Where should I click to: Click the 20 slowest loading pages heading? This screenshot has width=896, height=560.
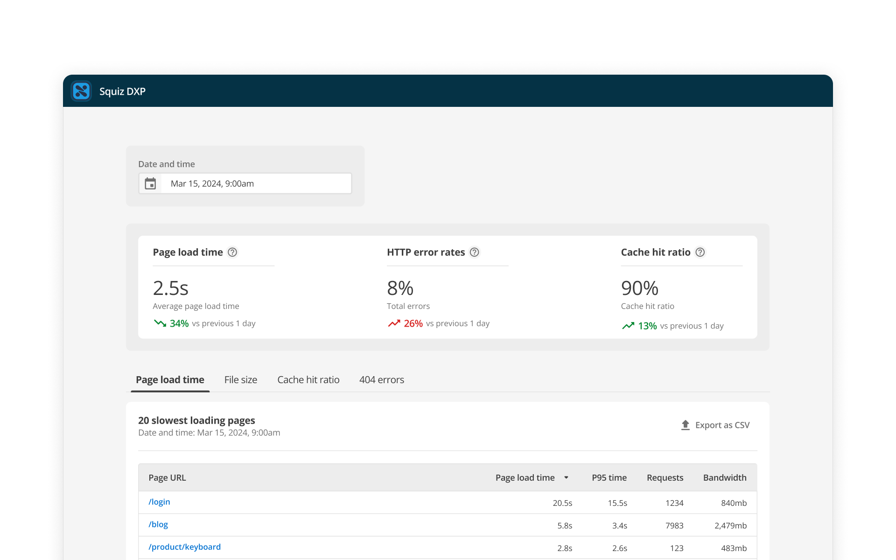196,420
